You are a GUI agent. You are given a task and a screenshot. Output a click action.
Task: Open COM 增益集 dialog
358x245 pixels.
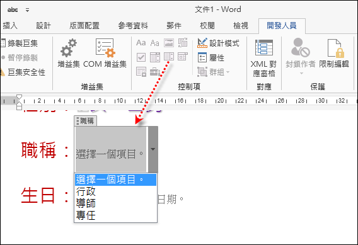click(105, 53)
